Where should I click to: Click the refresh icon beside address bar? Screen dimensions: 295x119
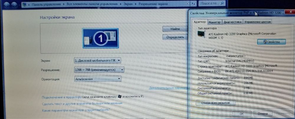193,4
